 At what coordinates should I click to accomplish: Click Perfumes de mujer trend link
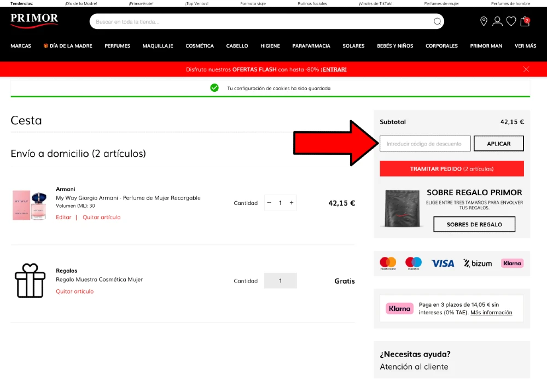point(441,3)
